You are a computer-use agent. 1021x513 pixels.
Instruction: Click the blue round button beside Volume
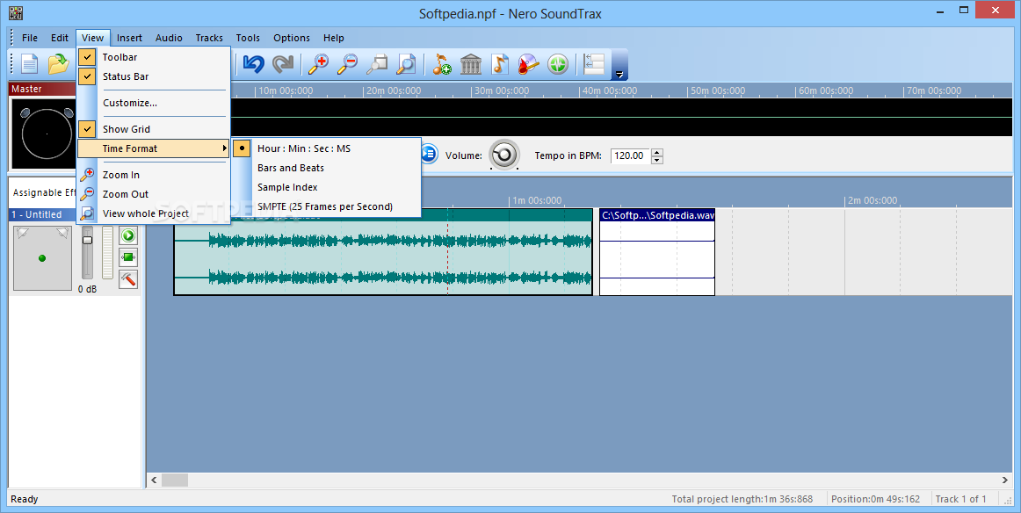(429, 155)
